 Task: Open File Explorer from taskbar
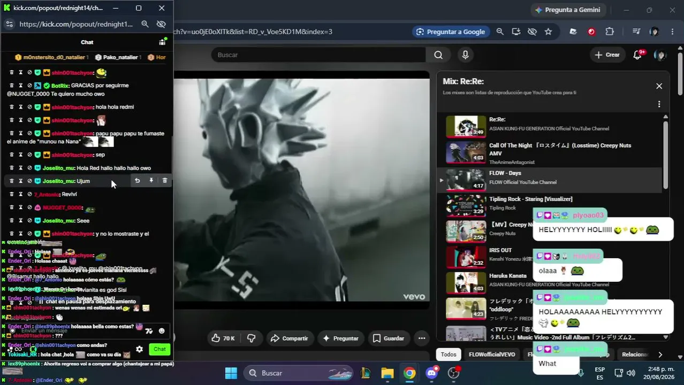(x=387, y=373)
